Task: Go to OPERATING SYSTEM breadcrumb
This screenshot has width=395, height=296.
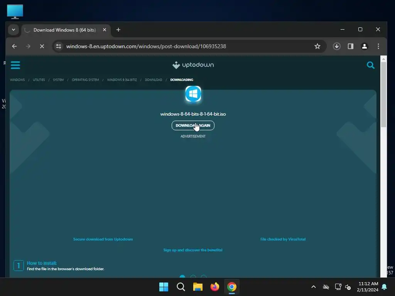Action: click(x=85, y=80)
